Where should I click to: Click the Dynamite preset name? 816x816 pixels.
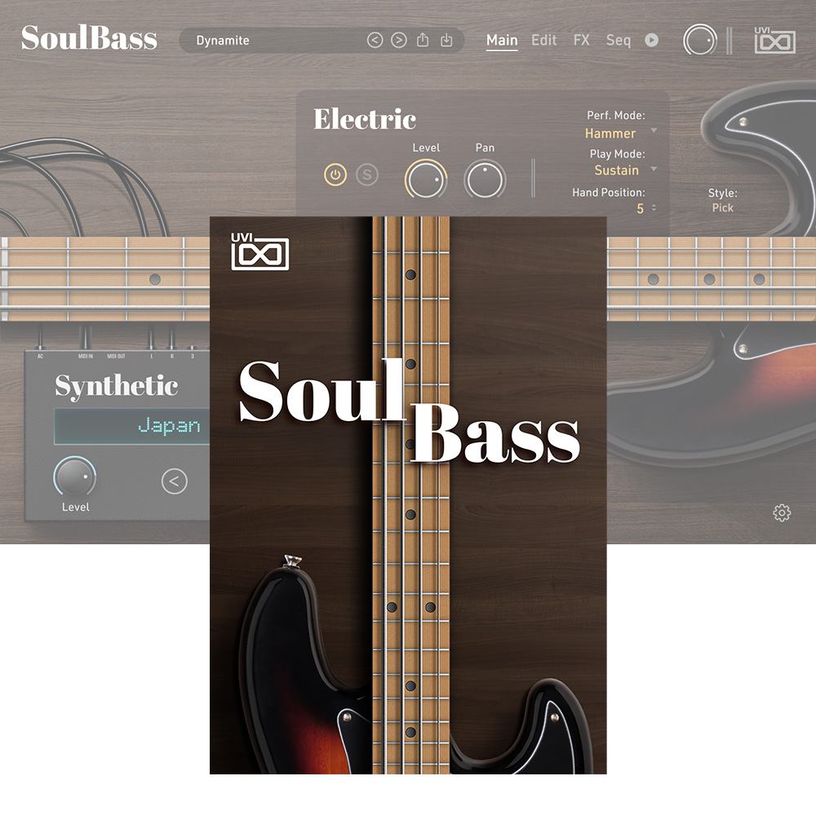223,41
